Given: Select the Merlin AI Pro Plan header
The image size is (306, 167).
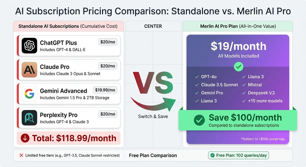Looking at the screenshot, I should click(x=238, y=26).
